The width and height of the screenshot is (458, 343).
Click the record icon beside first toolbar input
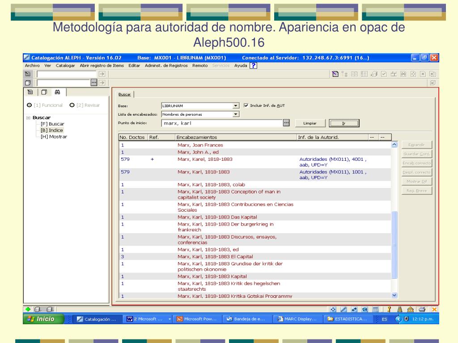tap(28, 74)
